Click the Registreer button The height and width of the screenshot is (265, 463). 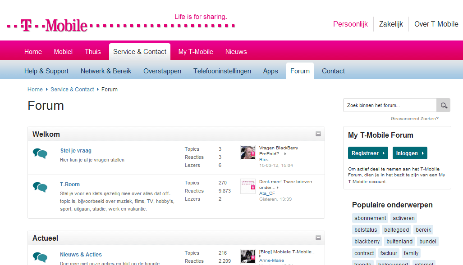[x=367, y=153]
